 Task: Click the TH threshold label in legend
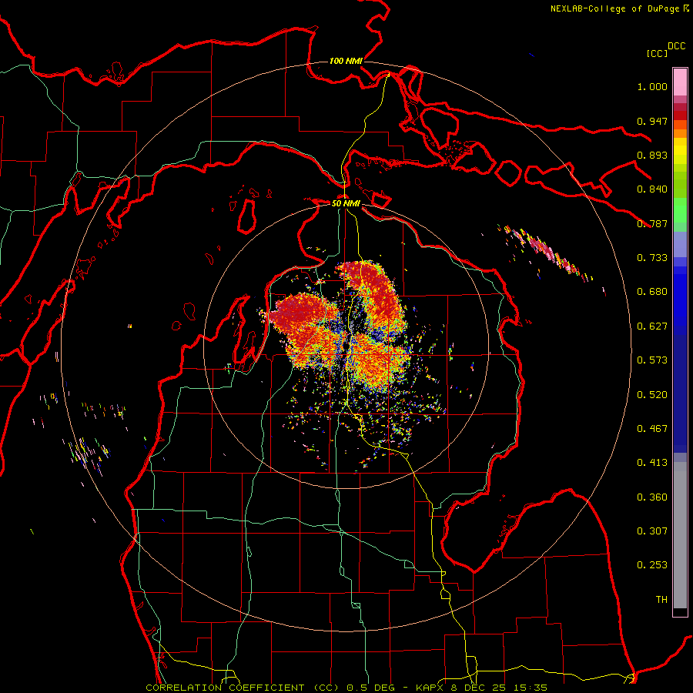coord(661,599)
